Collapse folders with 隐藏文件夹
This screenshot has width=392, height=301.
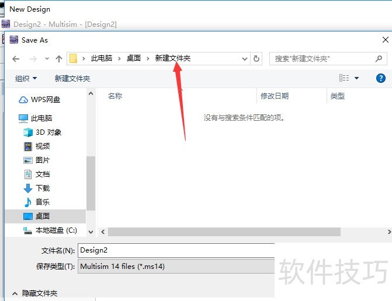coord(34,293)
